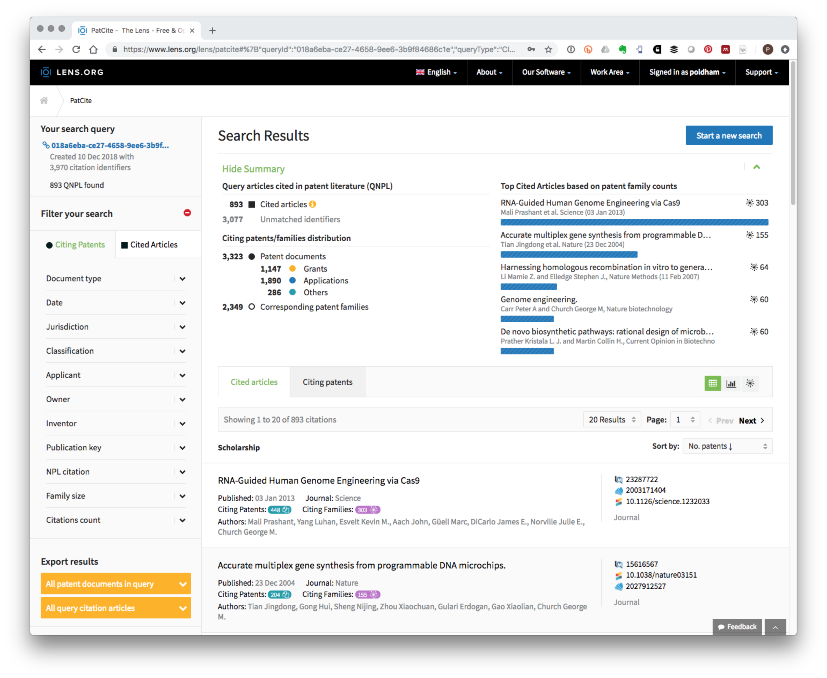Click the bar chart visualization icon
The width and height of the screenshot is (827, 678).
730,383
